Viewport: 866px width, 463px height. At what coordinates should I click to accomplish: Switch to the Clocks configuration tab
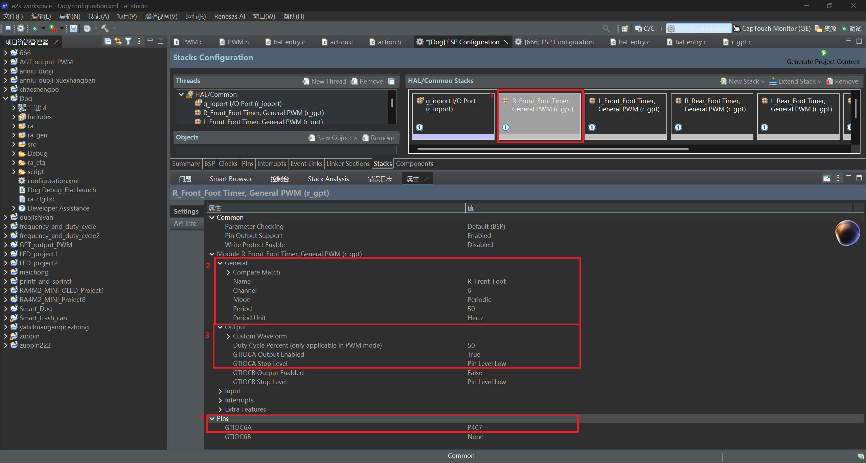point(228,163)
